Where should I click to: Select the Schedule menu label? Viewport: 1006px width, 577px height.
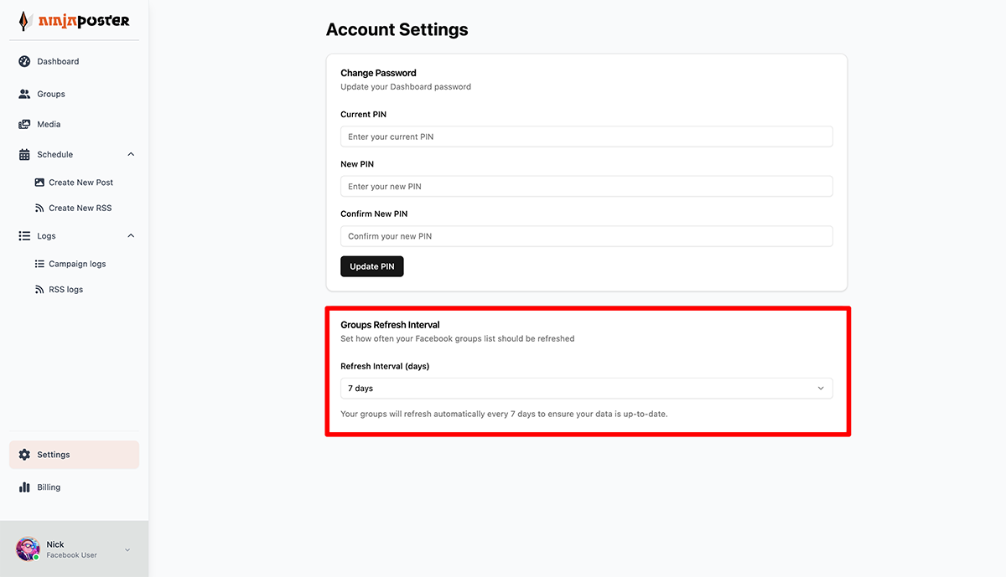[54, 154]
